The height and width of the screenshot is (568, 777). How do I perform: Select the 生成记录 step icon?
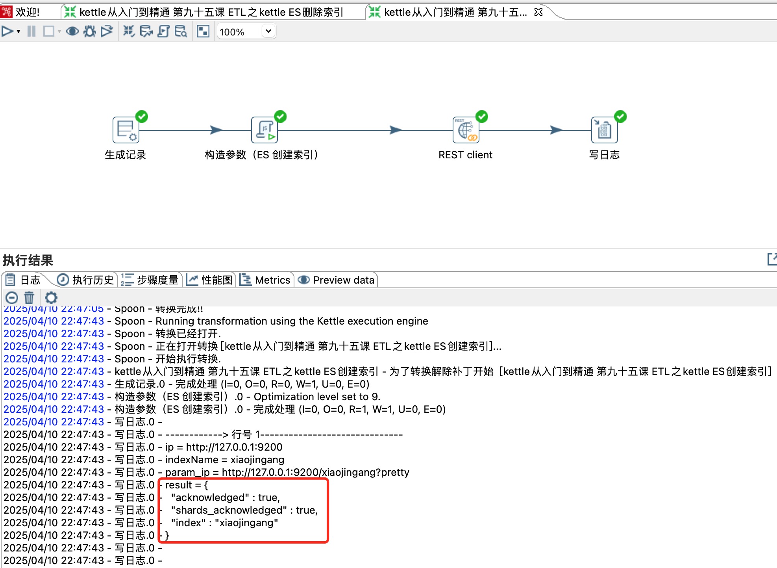[x=126, y=130]
